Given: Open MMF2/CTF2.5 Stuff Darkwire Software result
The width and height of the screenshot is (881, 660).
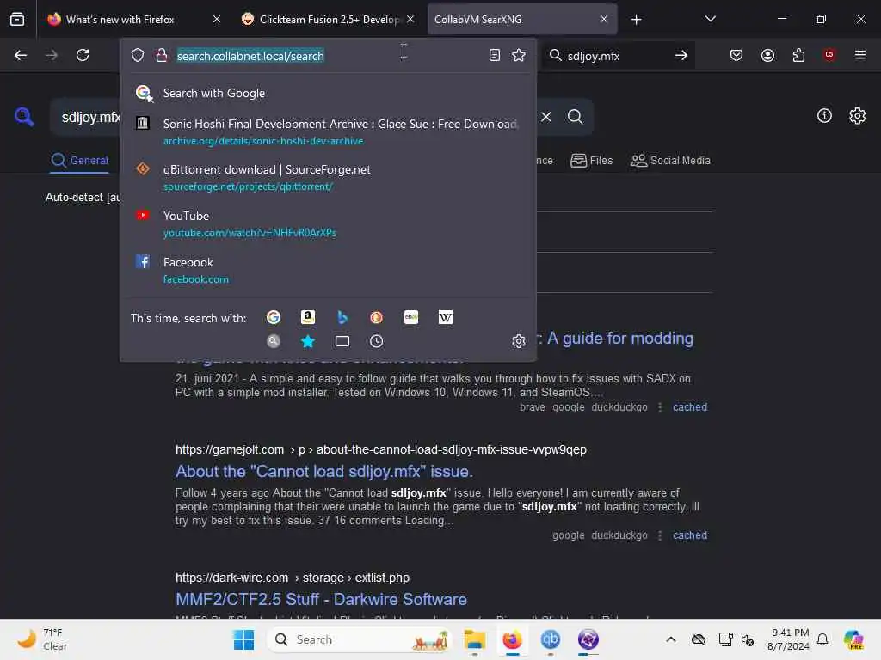Looking at the screenshot, I should pyautogui.click(x=321, y=599).
